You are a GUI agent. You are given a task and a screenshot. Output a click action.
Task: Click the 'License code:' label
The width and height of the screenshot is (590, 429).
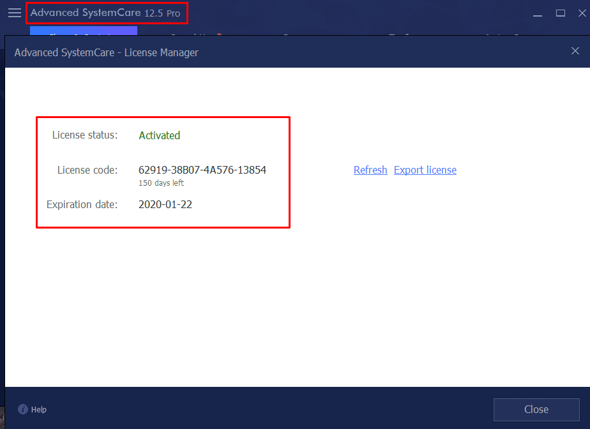[x=87, y=170]
